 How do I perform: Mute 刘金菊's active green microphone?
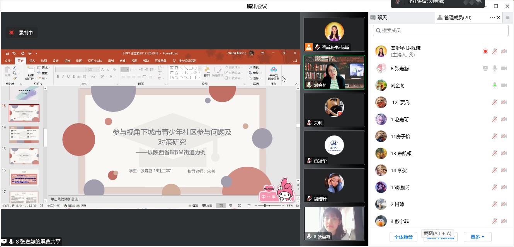tap(495, 85)
